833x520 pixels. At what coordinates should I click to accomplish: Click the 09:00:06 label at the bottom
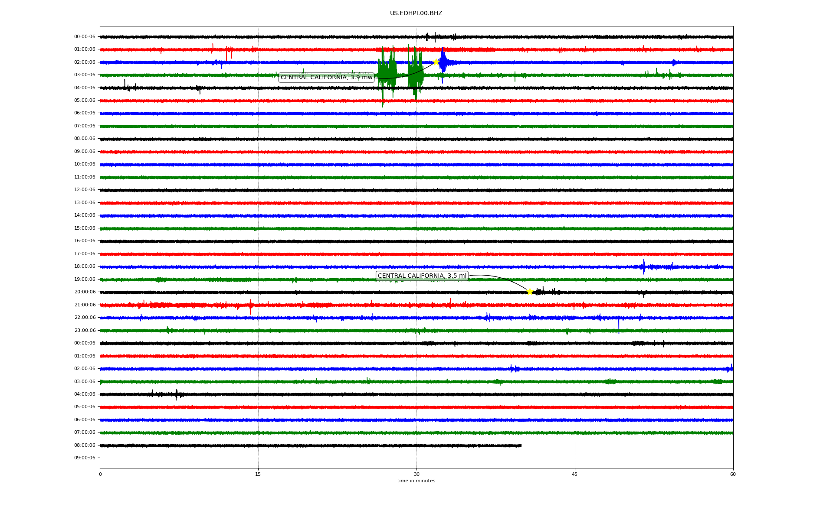click(x=85, y=458)
